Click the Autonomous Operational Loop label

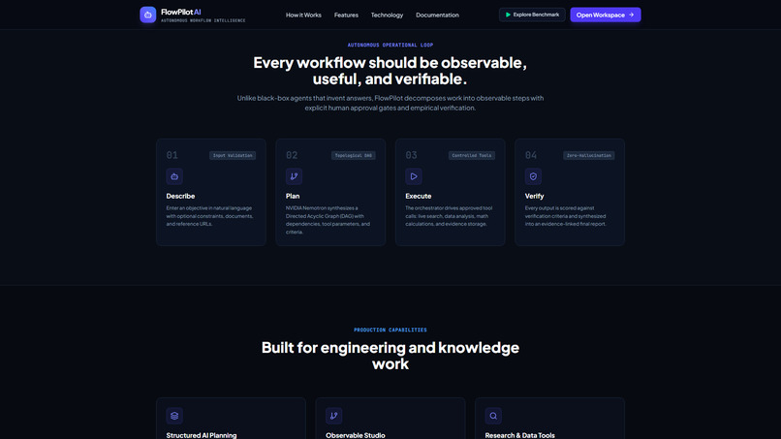click(390, 45)
